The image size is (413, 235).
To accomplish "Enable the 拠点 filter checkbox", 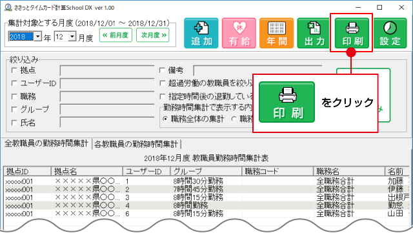I will click(x=14, y=70).
